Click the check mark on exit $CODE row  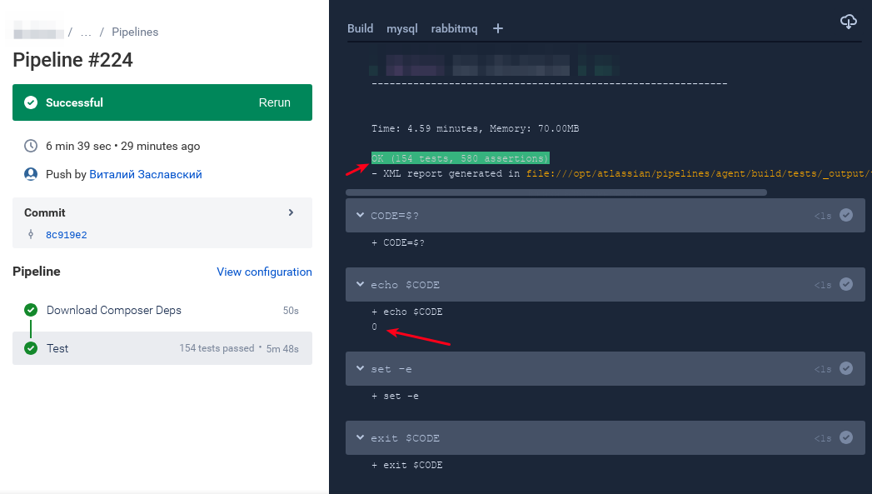(846, 438)
